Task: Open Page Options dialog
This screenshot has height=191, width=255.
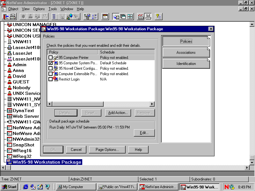Action: click(107, 150)
